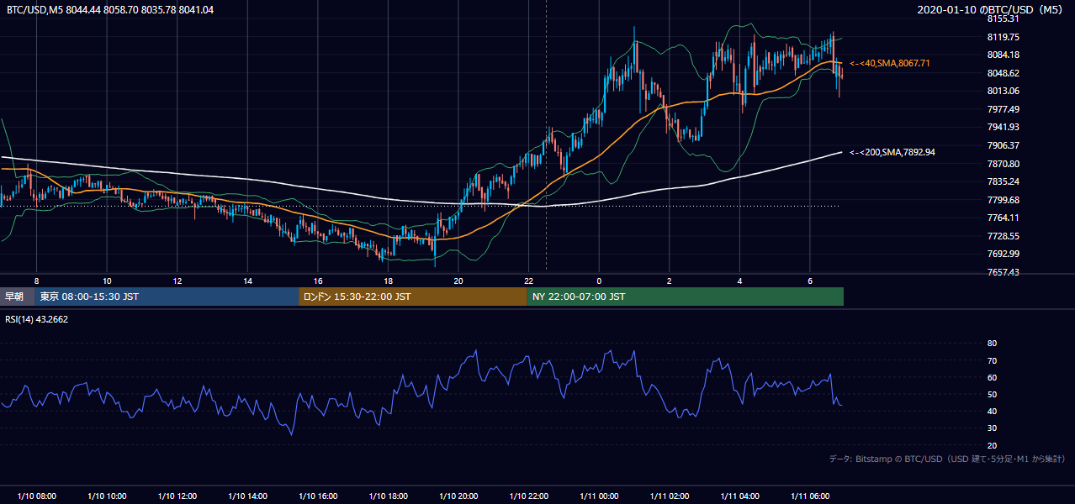Click the 40 SMA 8067.71 label

[890, 63]
